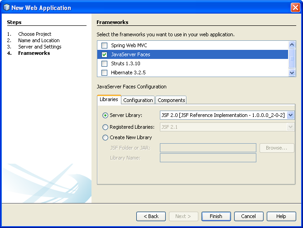Enable the Spring Web MVC checkbox
Image resolution: width=303 pixels, height=228 pixels.
tap(105, 45)
